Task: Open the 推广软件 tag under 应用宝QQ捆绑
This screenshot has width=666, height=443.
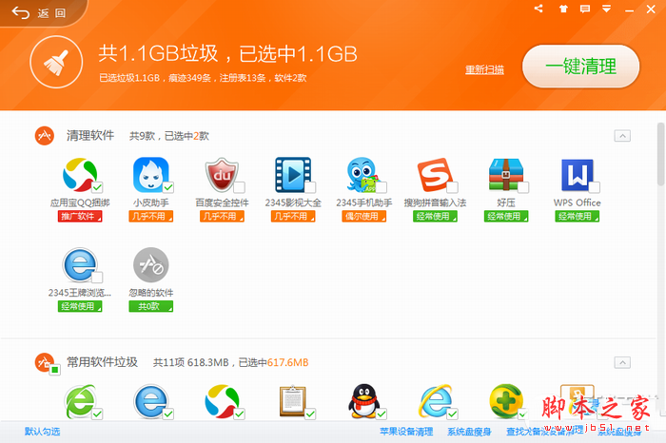Action: tap(80, 217)
